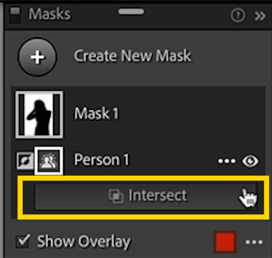
Task: Uncheck the Show Overlay checkbox
Action: (x=23, y=241)
